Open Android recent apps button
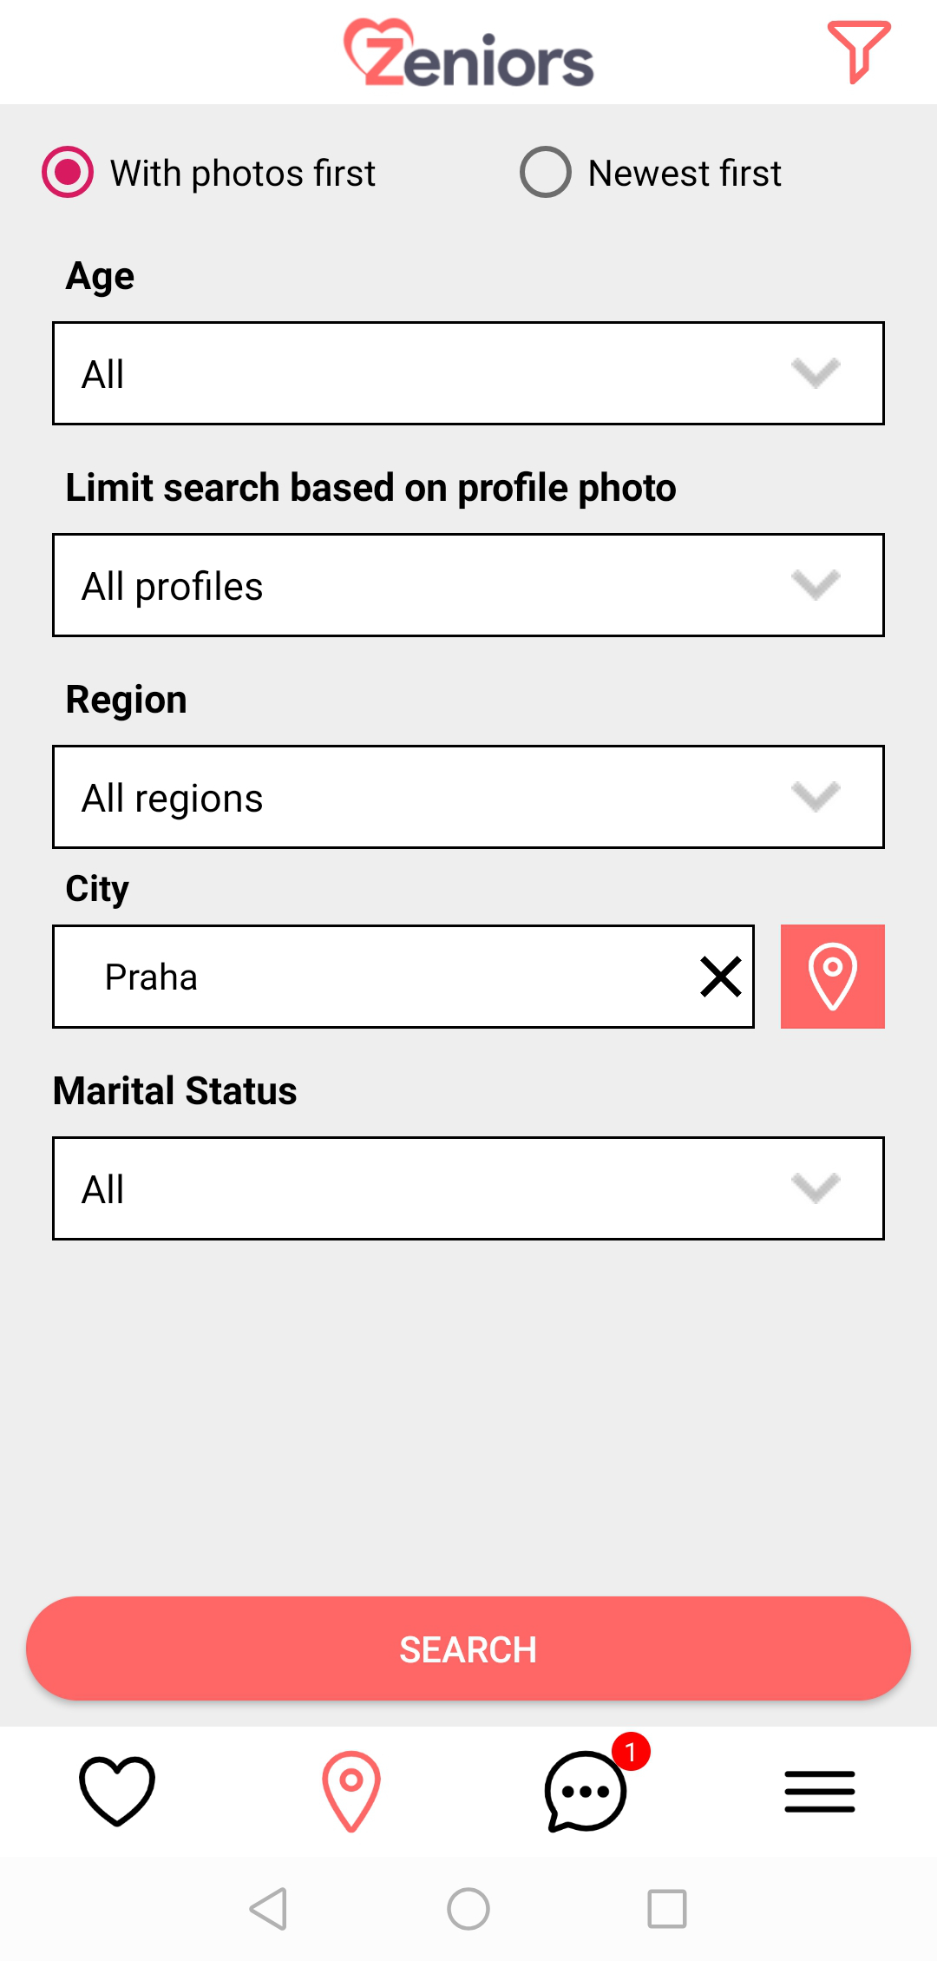The height and width of the screenshot is (1961, 937). (667, 1909)
